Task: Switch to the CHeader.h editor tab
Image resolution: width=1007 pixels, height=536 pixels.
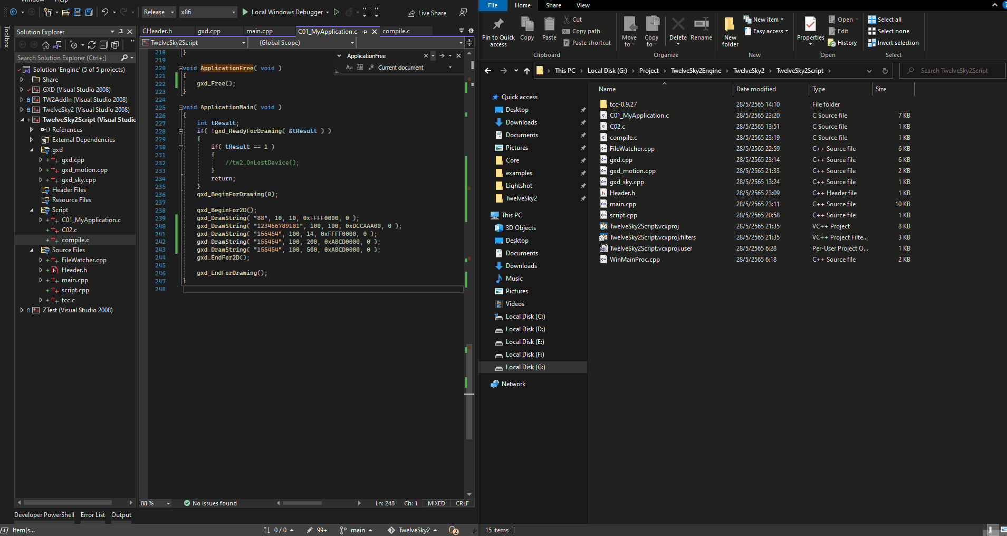Action: [157, 31]
